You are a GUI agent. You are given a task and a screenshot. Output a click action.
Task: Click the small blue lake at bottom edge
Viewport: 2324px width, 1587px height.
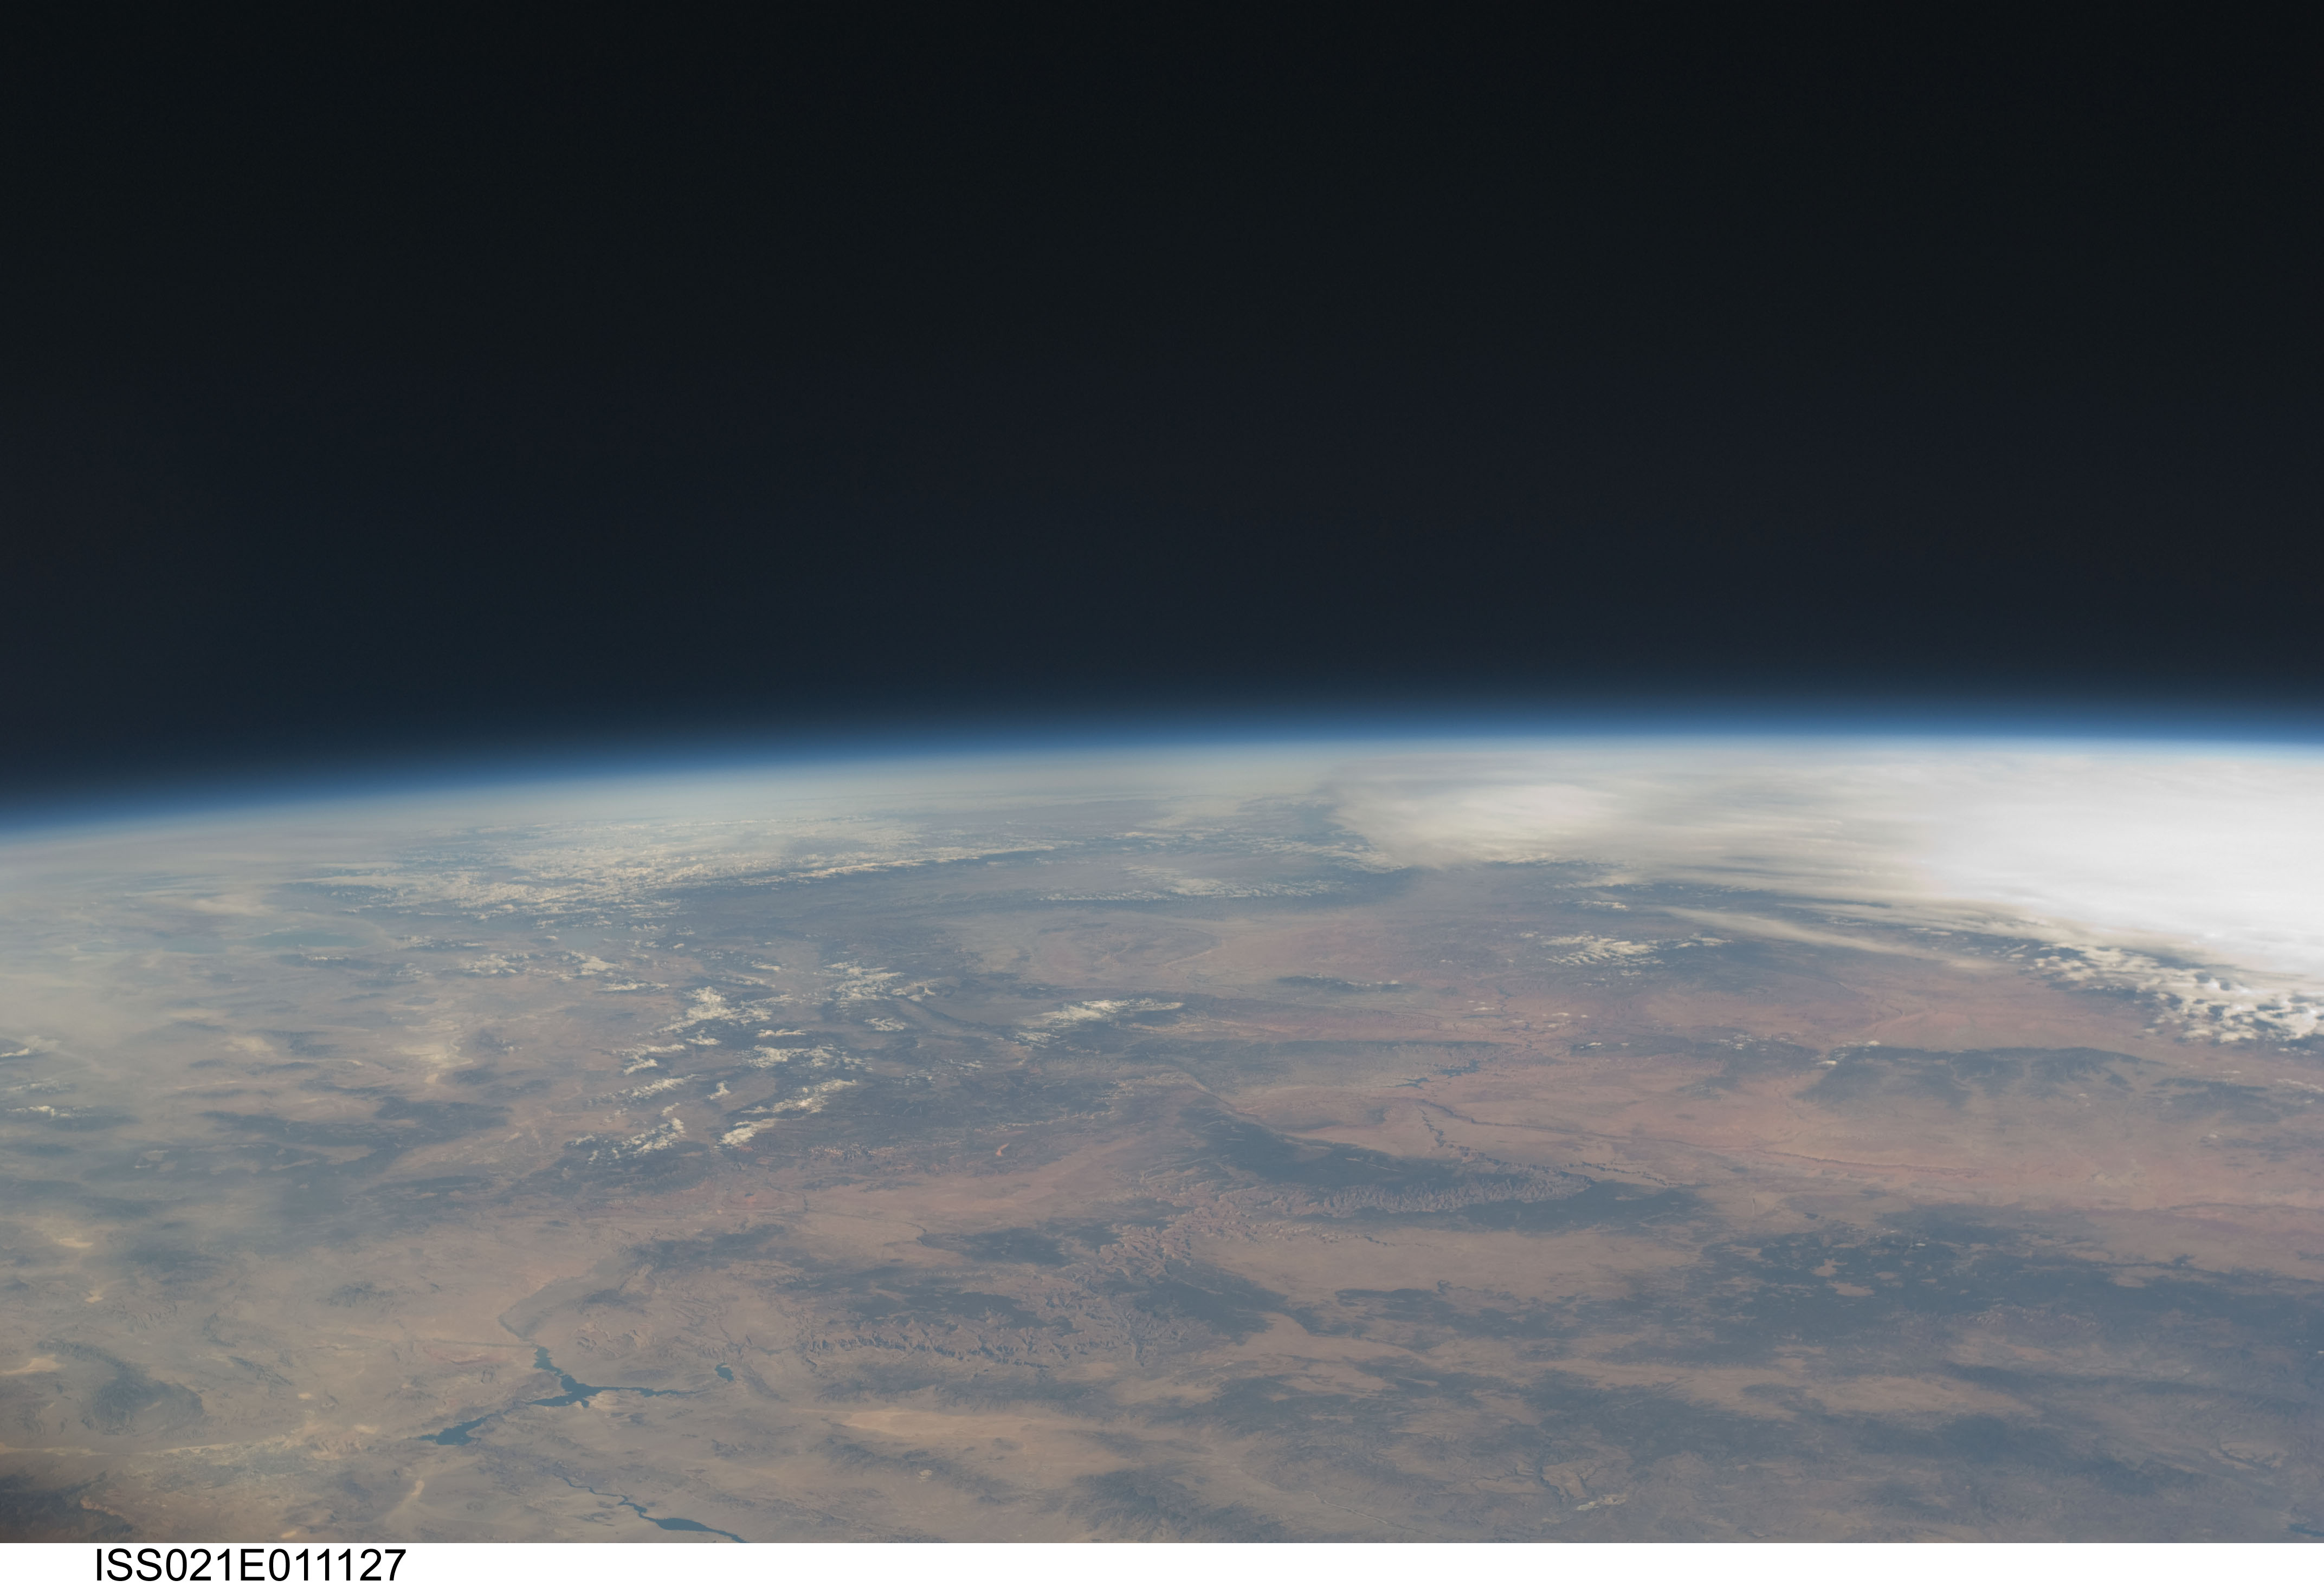coord(680,1525)
